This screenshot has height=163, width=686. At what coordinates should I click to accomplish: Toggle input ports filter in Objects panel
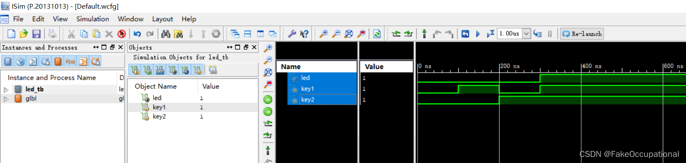pos(135,70)
